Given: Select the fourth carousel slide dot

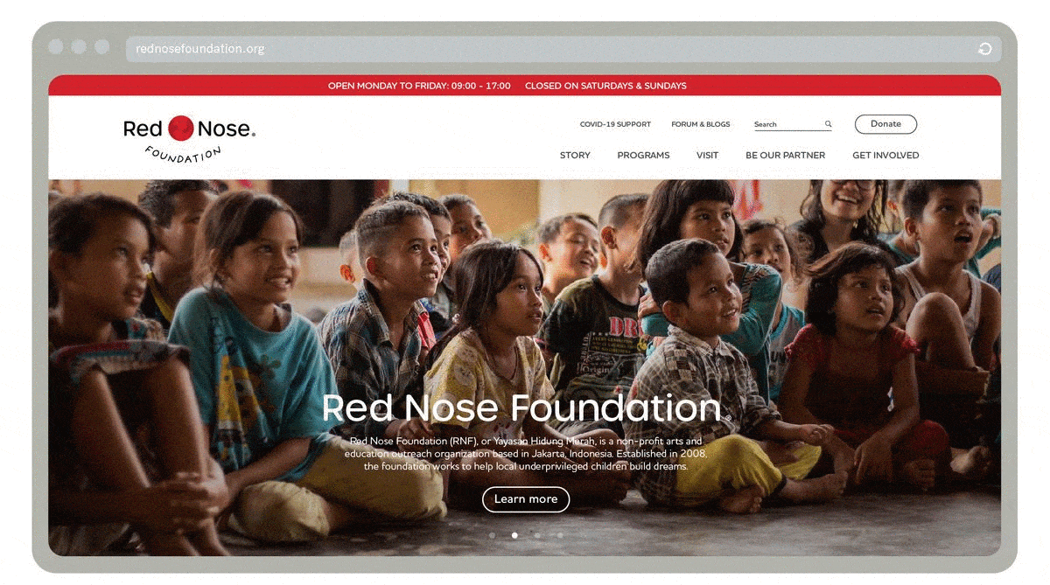Looking at the screenshot, I should (560, 535).
